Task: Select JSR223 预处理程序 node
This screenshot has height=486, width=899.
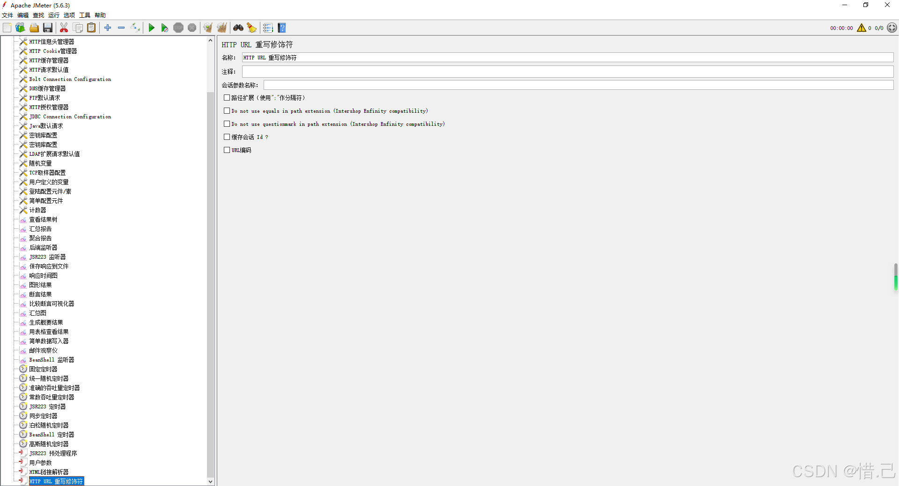Action: click(53, 453)
